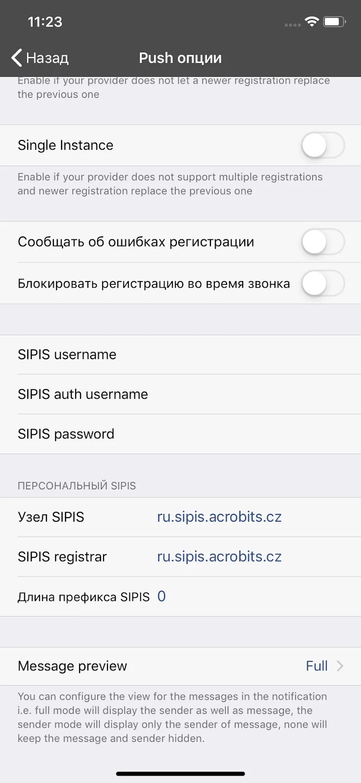361x783 pixels.
Task: Tap the SIPIS password field
Action: [x=180, y=434]
